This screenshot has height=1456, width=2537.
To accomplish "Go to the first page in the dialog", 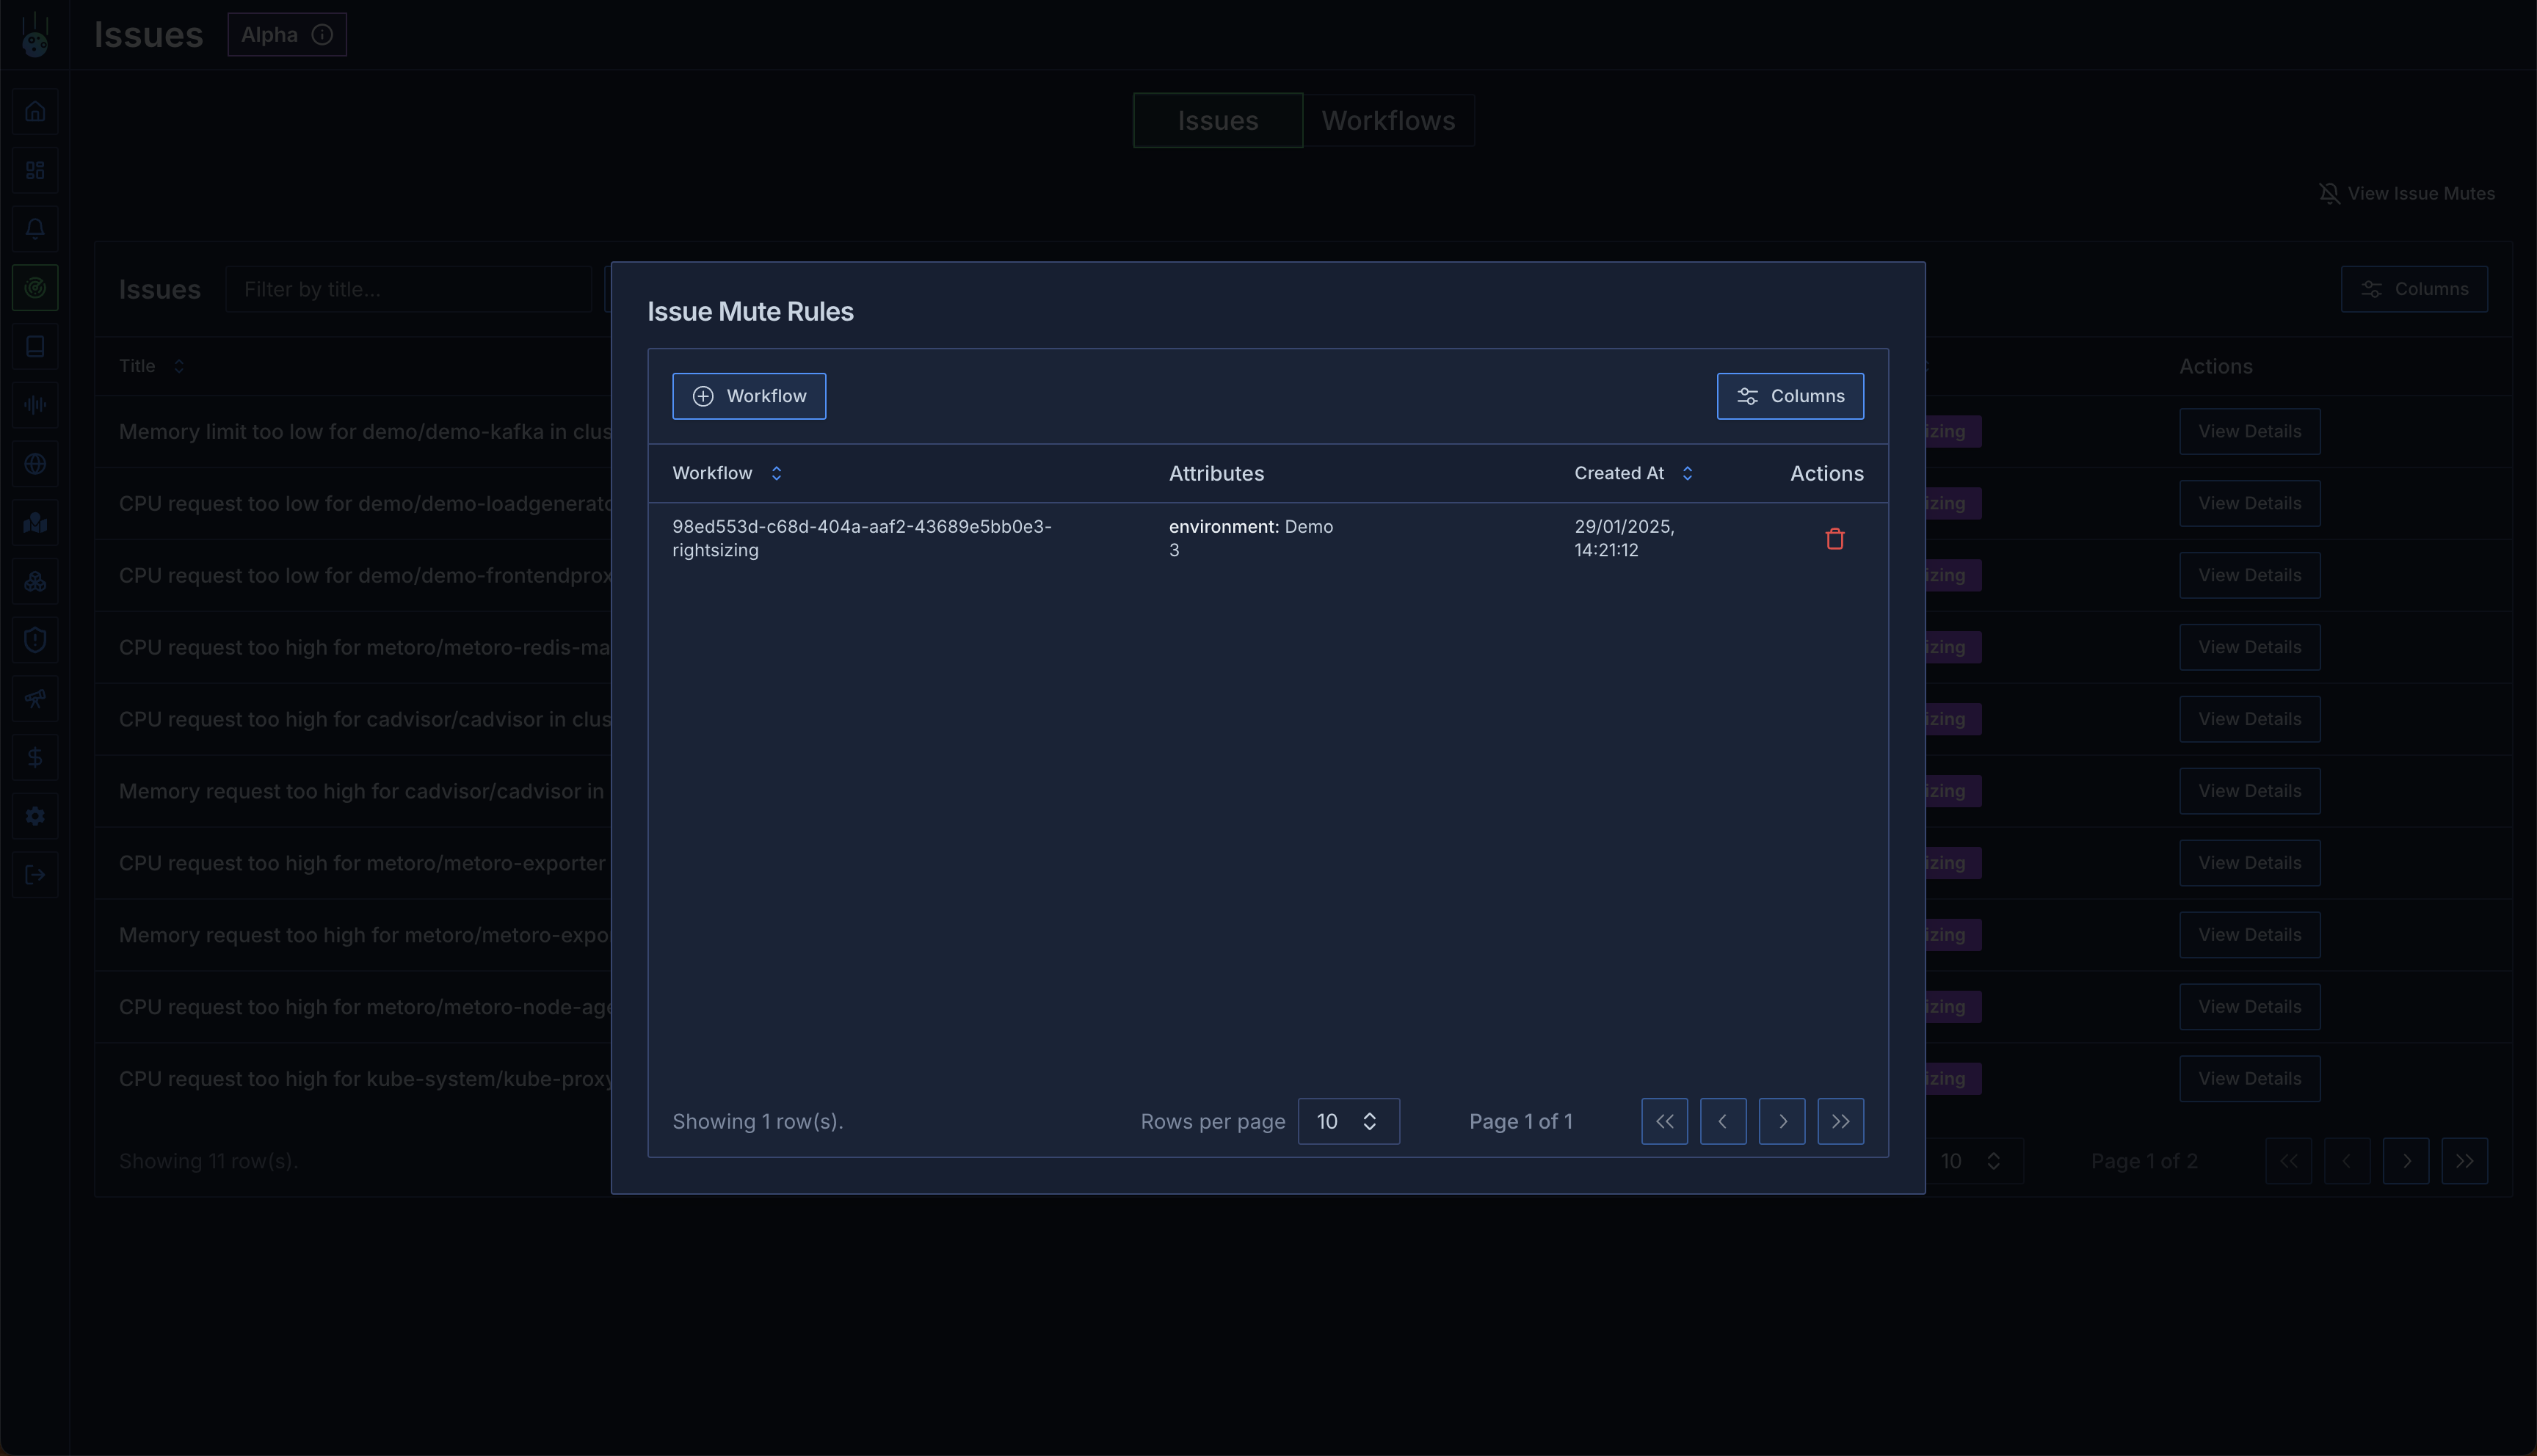I will coord(1664,1121).
